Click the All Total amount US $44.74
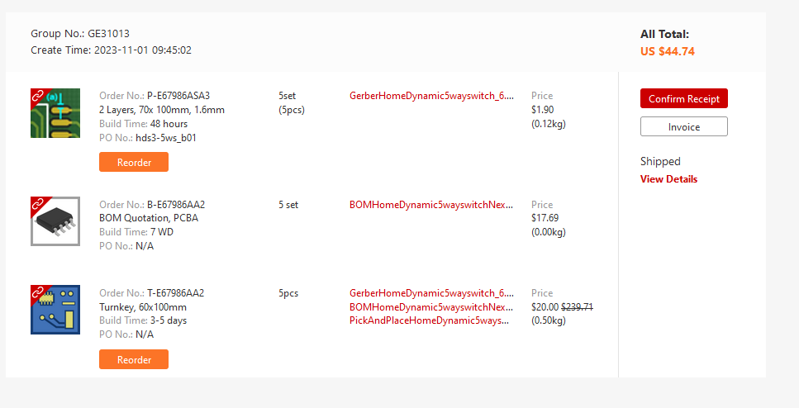This screenshot has height=408, width=799. [x=667, y=51]
